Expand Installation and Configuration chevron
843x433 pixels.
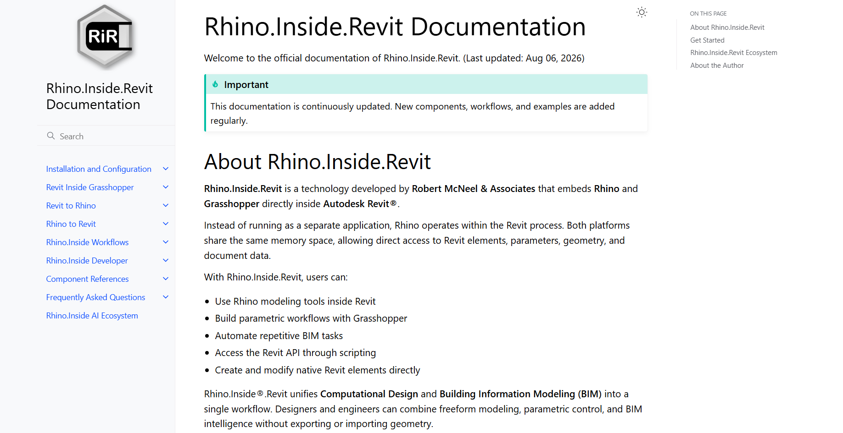(166, 169)
